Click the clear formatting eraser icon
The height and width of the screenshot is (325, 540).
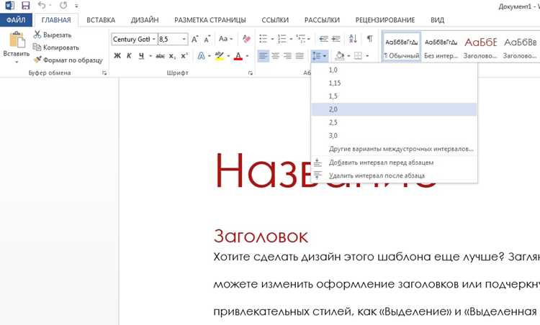246,39
